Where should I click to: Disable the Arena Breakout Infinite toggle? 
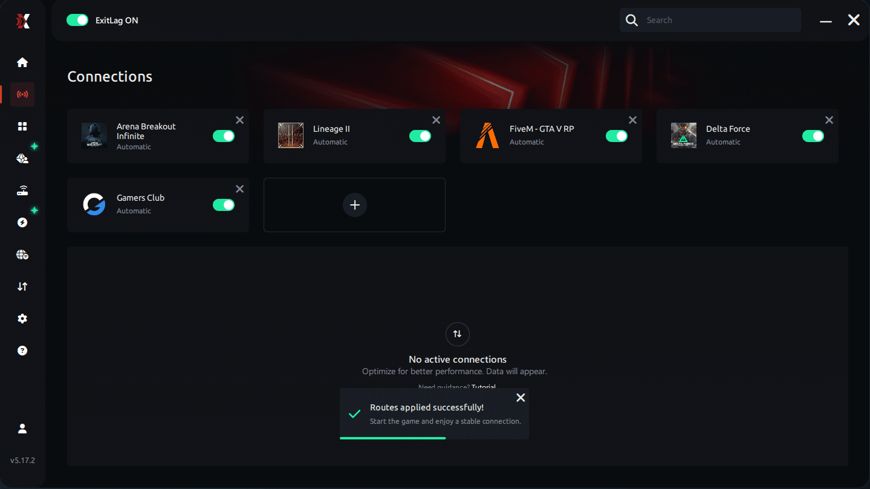(224, 136)
